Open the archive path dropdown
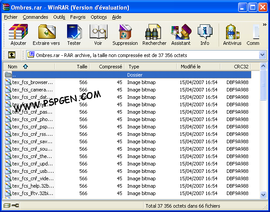Viewport: 270px width, 212px height. coord(262,55)
